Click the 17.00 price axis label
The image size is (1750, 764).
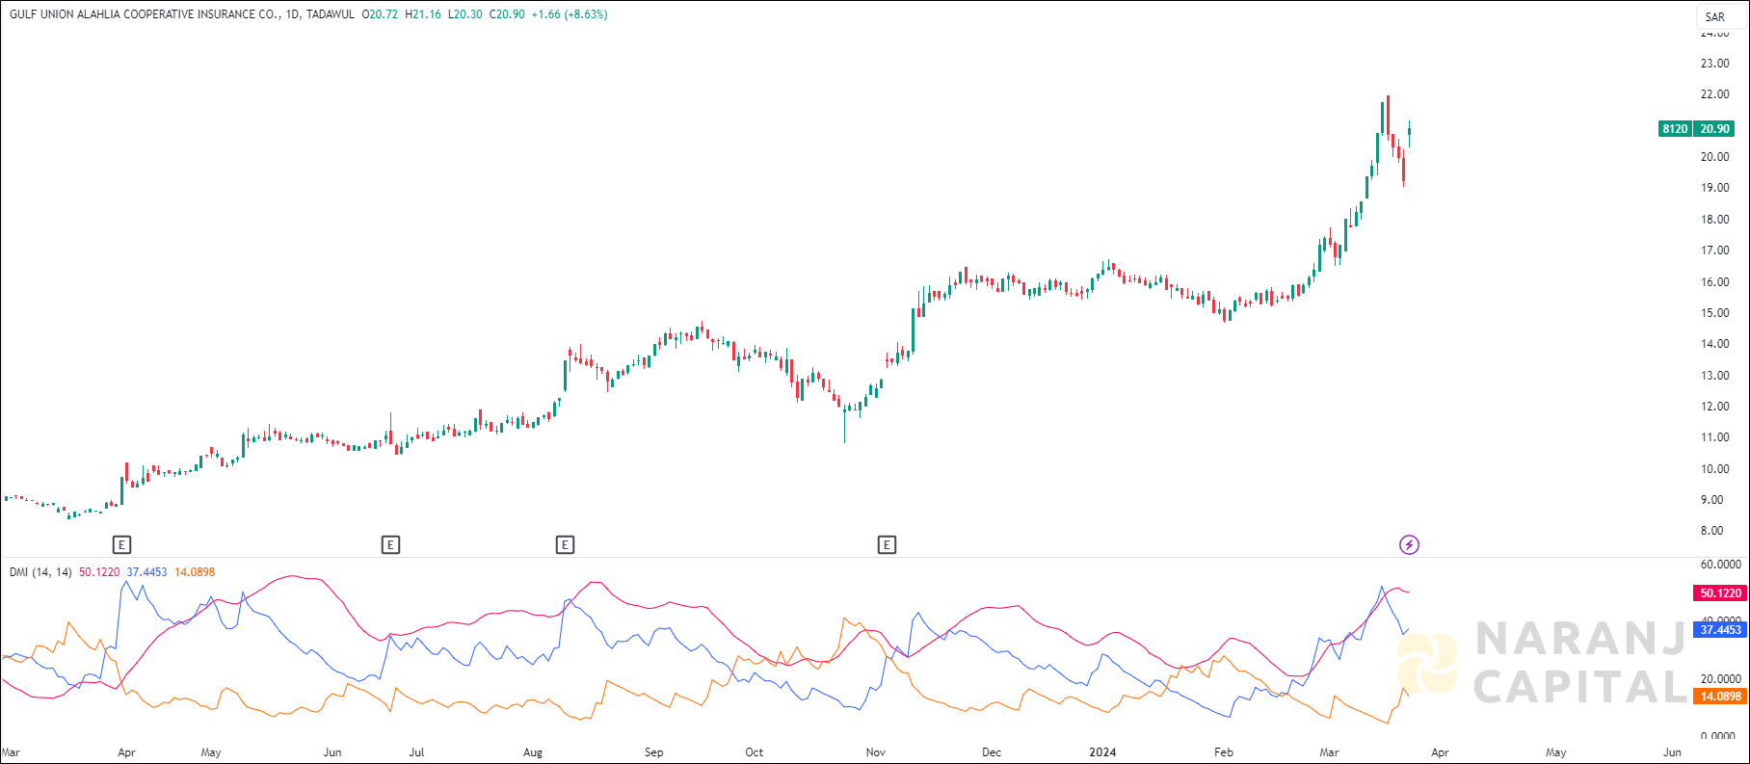click(x=1714, y=250)
